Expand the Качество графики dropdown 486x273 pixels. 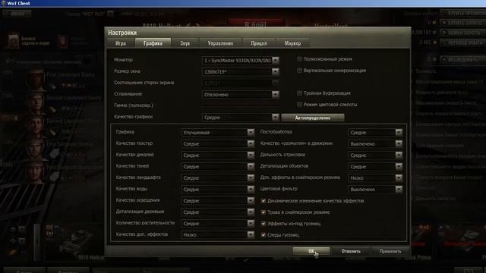241,118
